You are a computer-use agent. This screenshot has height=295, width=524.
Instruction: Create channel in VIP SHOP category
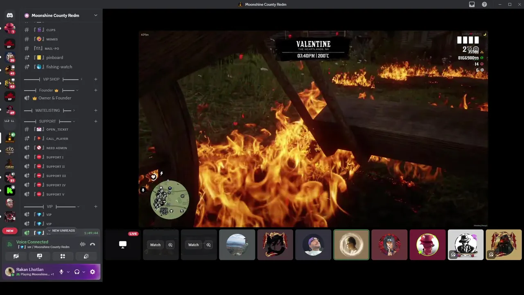coord(96,79)
